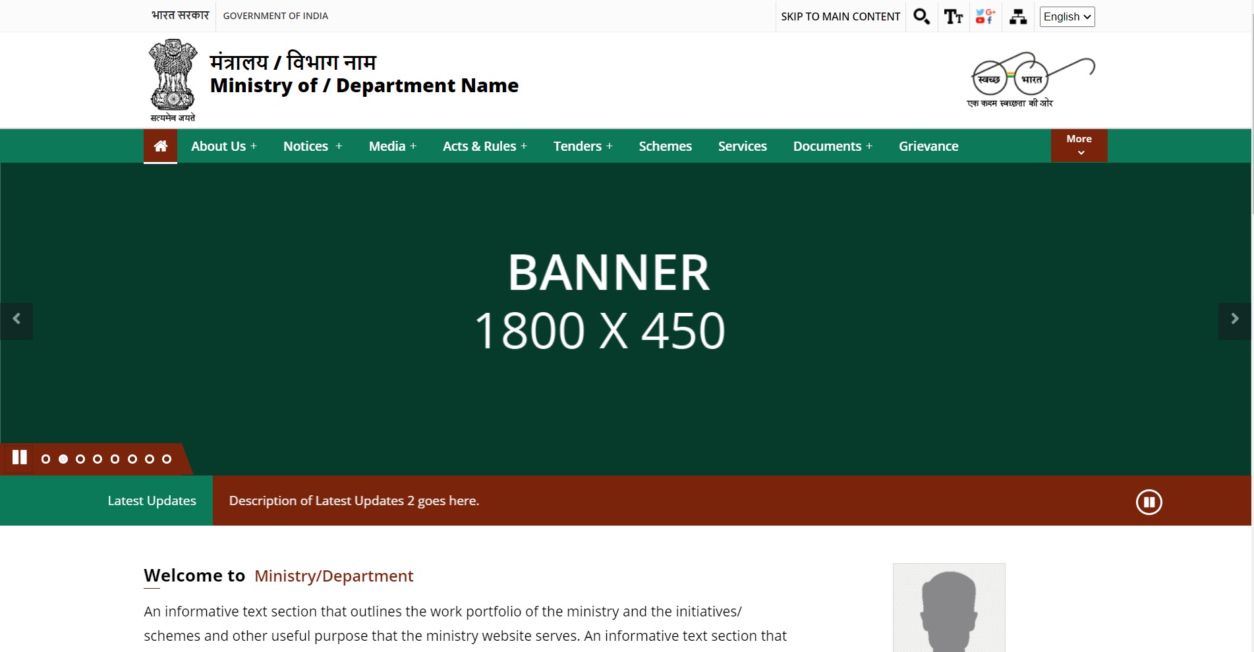Jump to the last banner slide dot
This screenshot has height=652, width=1254.
[167, 459]
